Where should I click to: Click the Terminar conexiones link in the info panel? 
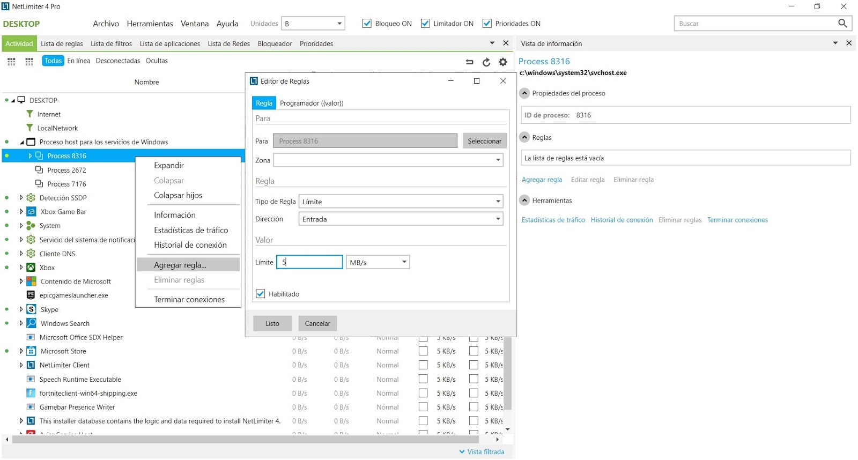pyautogui.click(x=737, y=220)
